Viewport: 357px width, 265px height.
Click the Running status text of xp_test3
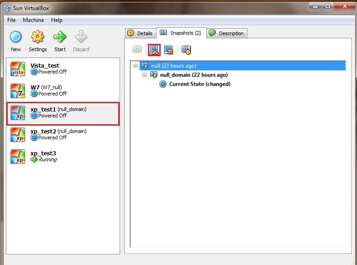[x=48, y=159]
